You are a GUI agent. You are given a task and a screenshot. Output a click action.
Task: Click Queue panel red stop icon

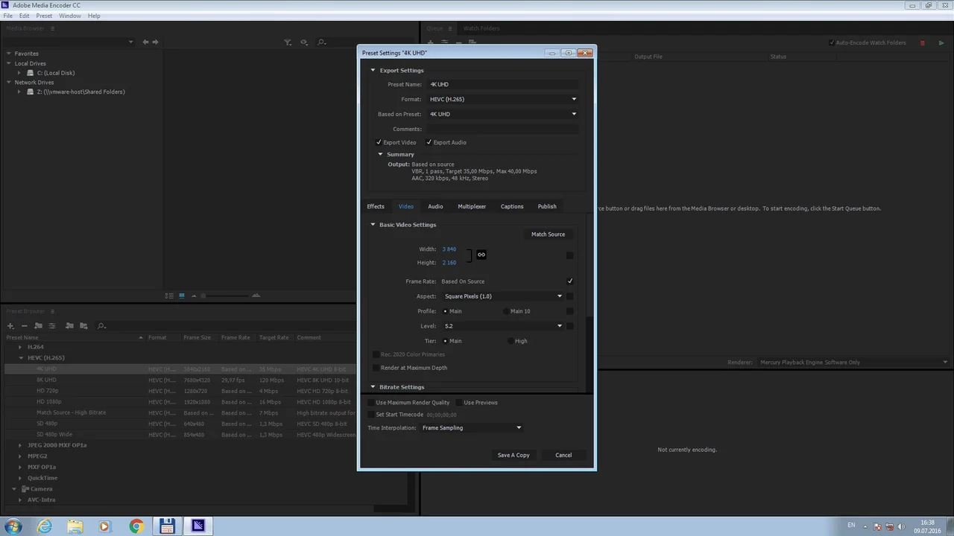coord(922,43)
